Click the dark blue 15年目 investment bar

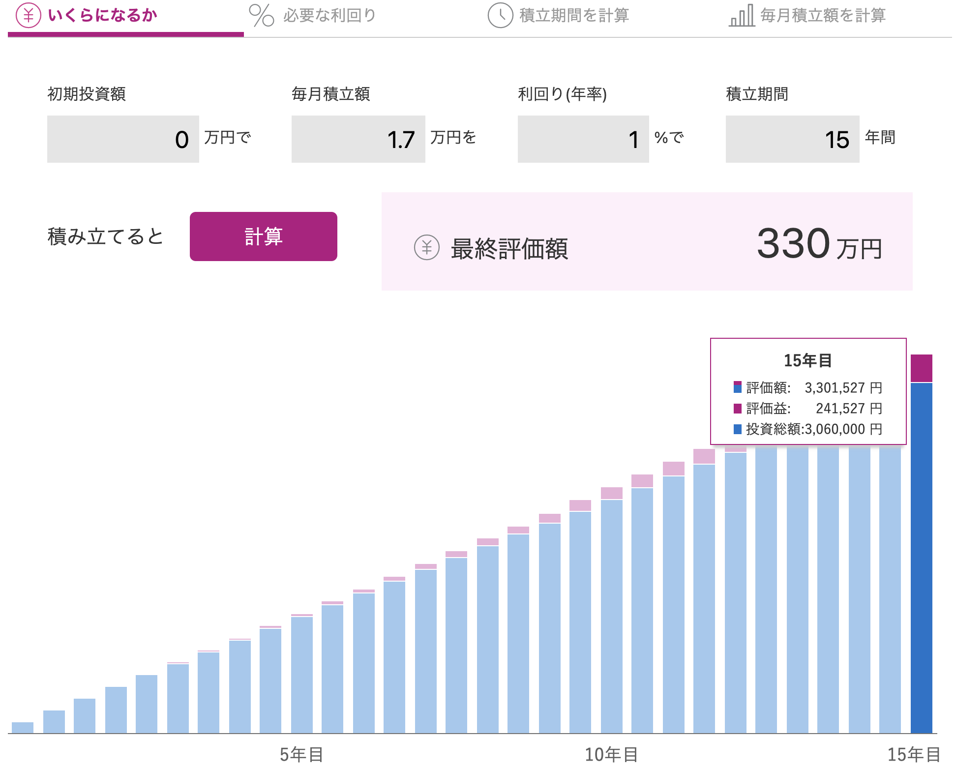[922, 558]
